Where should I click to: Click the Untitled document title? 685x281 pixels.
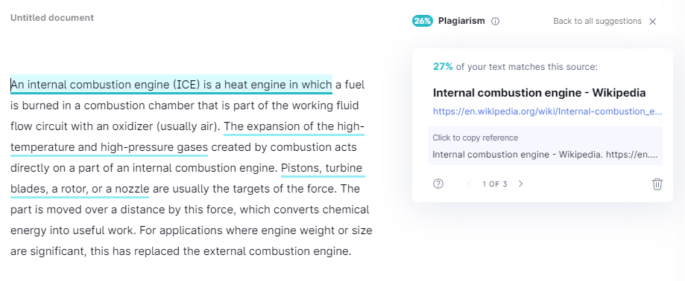click(52, 18)
